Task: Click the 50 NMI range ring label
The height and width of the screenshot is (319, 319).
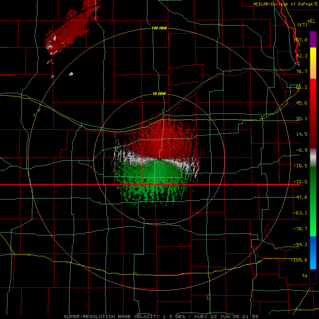Action: tap(159, 94)
